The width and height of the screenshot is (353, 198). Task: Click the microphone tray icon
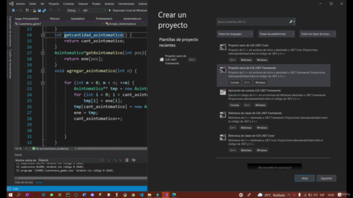[299, 195]
